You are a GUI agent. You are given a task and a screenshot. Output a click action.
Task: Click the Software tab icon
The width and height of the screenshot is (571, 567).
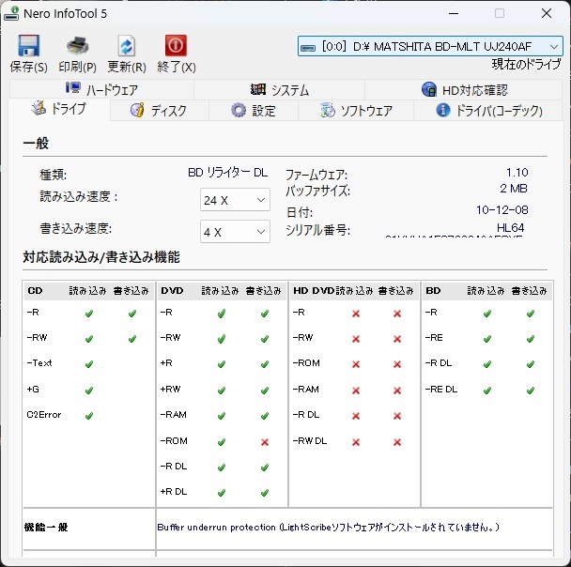pyautogui.click(x=328, y=110)
